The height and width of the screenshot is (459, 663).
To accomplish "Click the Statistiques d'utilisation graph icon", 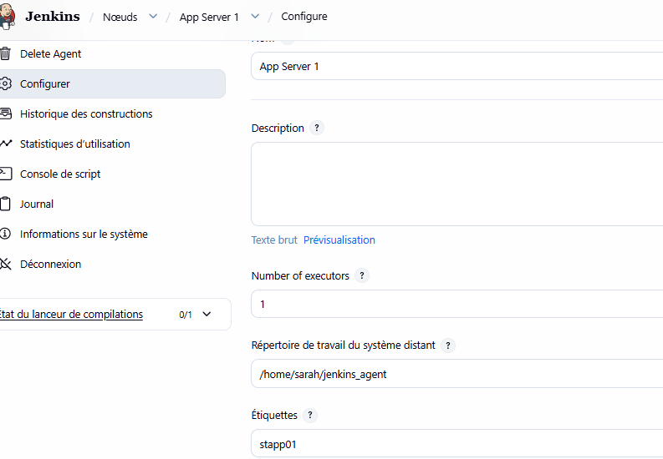I will click(5, 144).
